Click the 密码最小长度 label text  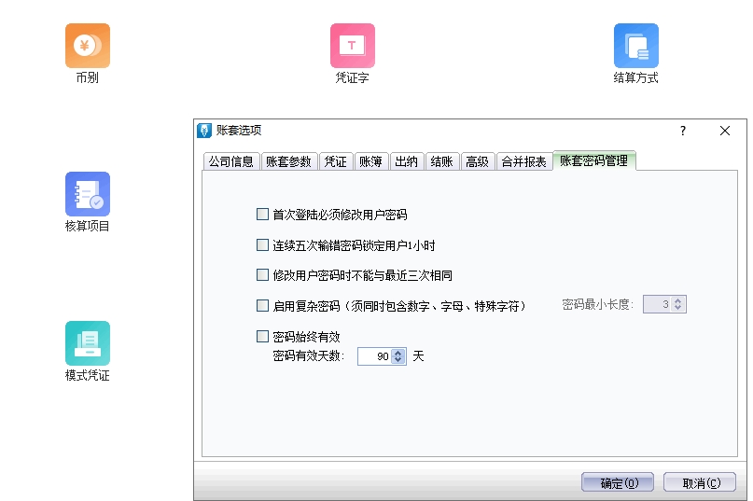[x=597, y=304]
